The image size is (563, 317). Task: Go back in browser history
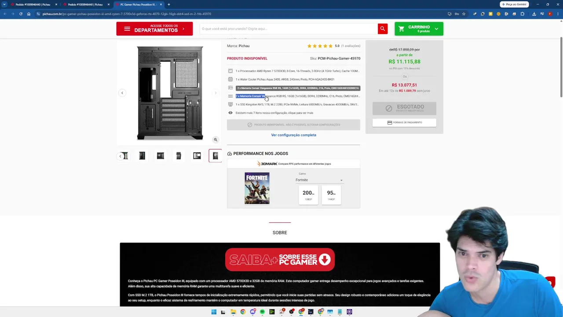point(5,14)
